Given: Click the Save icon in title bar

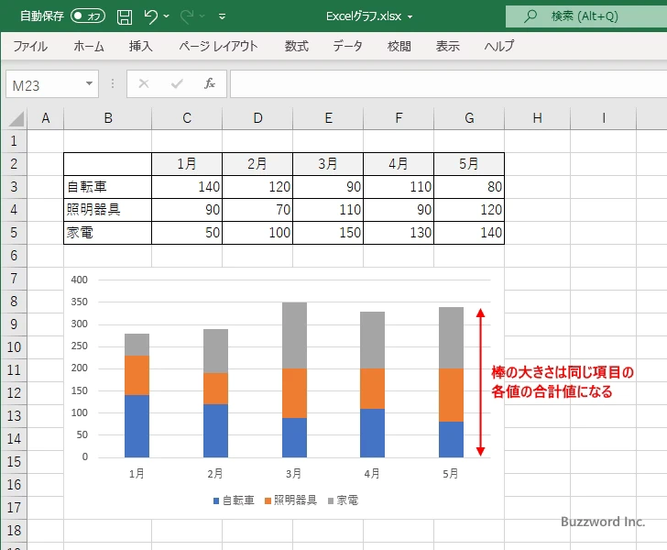Looking at the screenshot, I should pos(125,16).
